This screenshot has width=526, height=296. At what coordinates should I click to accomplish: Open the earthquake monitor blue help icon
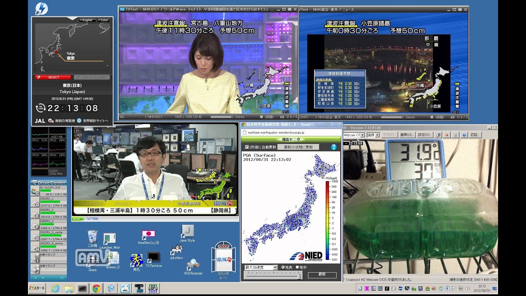(x=333, y=147)
